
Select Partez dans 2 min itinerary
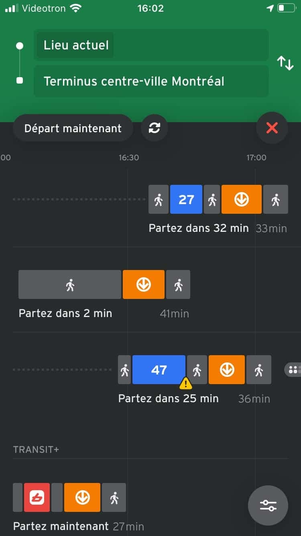tap(65, 313)
